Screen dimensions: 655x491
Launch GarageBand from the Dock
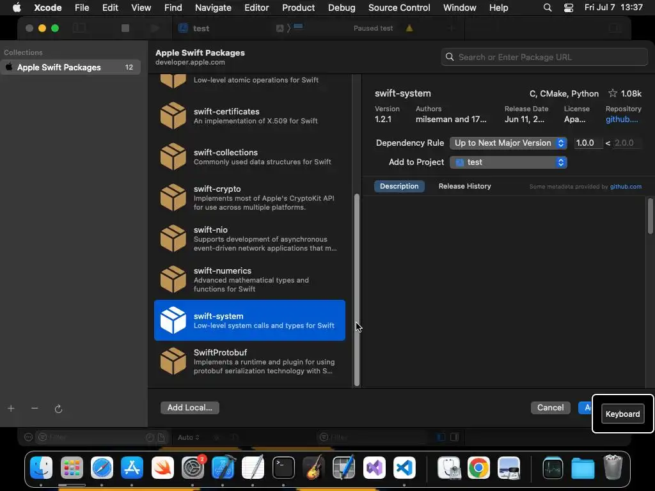pyautogui.click(x=313, y=467)
